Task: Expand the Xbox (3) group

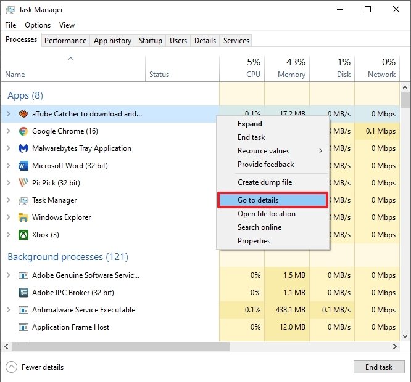Action: click(9, 235)
